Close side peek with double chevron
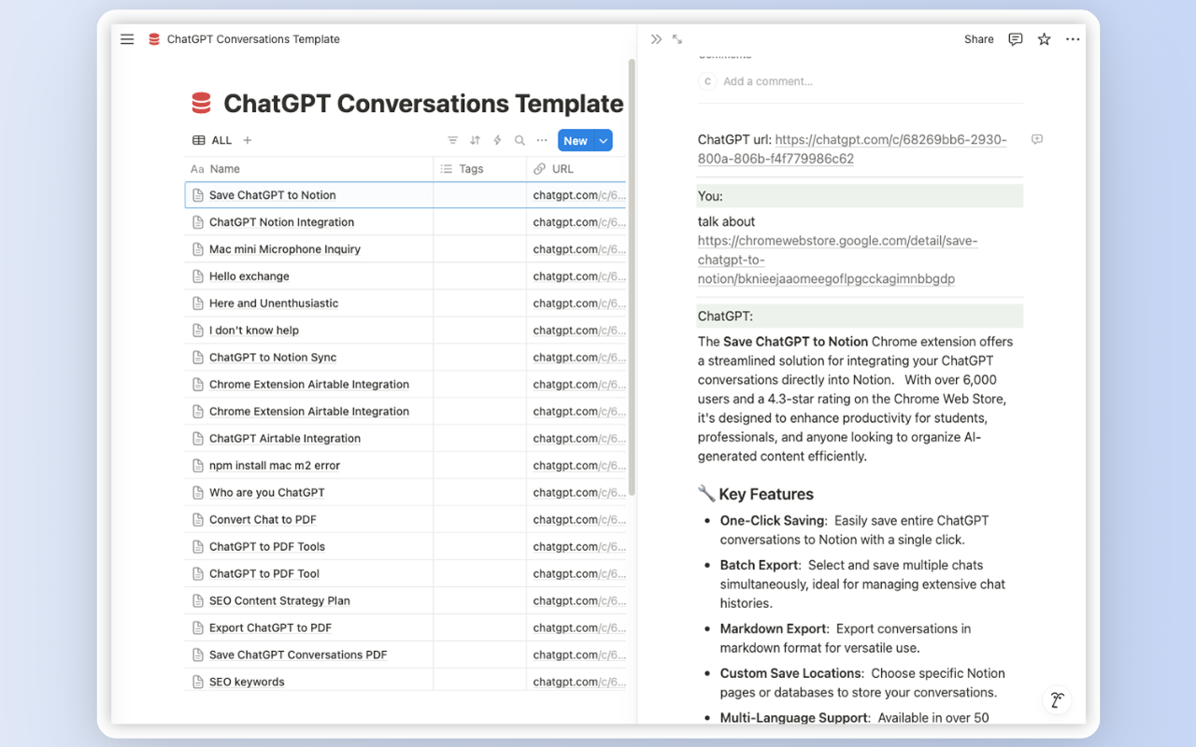 click(656, 39)
